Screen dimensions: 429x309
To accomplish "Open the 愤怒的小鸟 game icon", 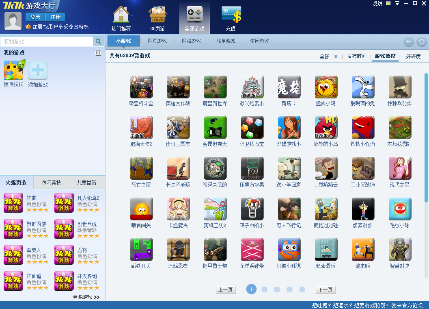I will tap(326, 128).
